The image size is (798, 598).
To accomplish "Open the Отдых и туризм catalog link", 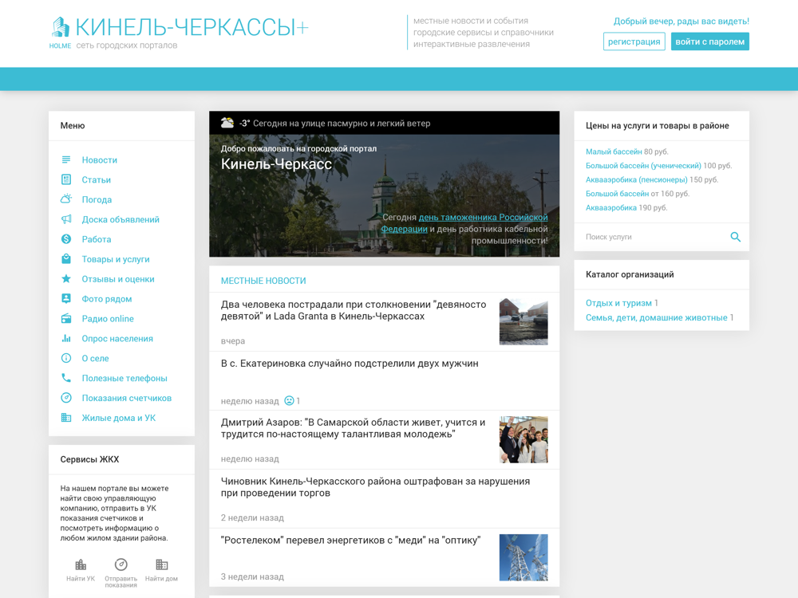I will [618, 302].
